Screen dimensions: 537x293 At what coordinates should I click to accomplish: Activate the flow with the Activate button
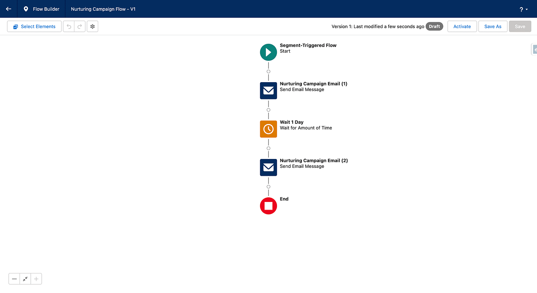(462, 26)
